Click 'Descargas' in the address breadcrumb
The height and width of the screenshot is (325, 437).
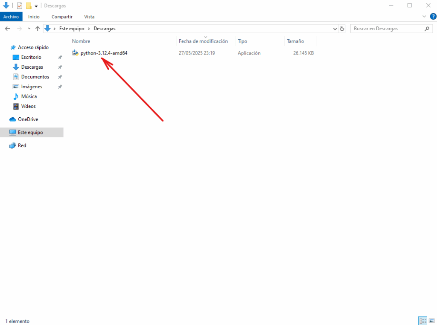tap(105, 29)
